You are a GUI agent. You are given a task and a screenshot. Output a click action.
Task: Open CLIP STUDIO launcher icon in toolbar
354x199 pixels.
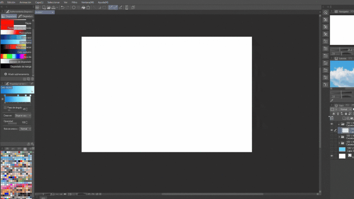coord(37,7)
